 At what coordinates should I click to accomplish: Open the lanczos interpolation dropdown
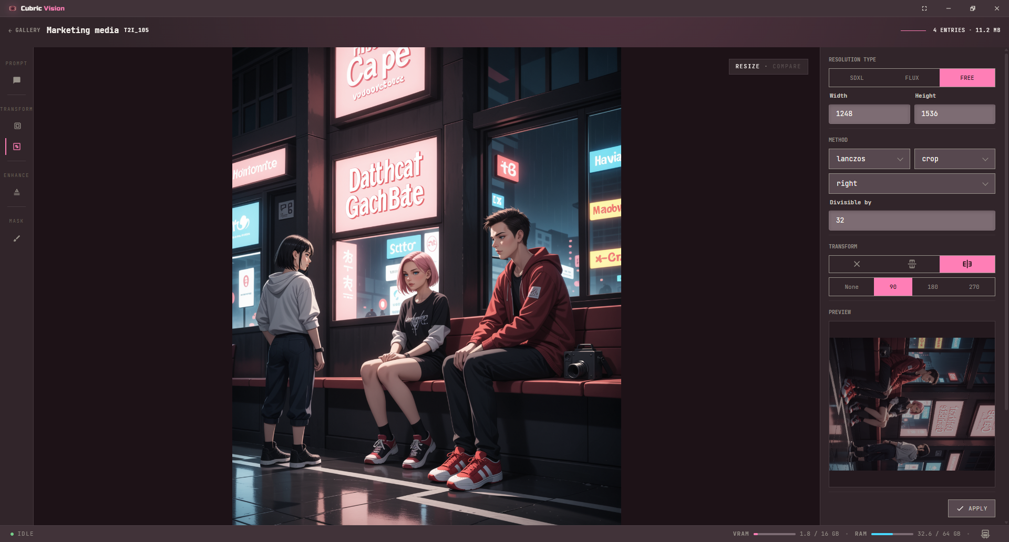point(869,159)
